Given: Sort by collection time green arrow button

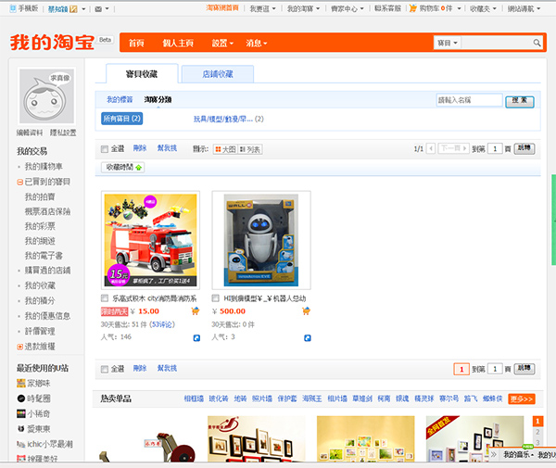Looking at the screenshot, I should pyautogui.click(x=122, y=167).
